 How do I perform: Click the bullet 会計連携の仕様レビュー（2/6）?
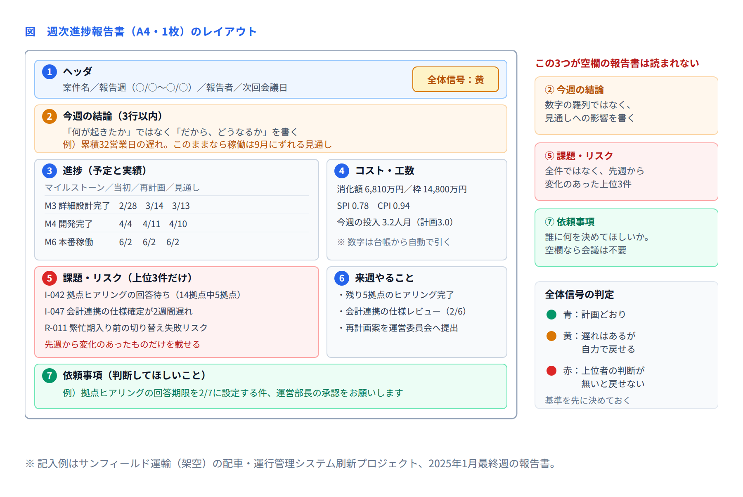pos(402,311)
